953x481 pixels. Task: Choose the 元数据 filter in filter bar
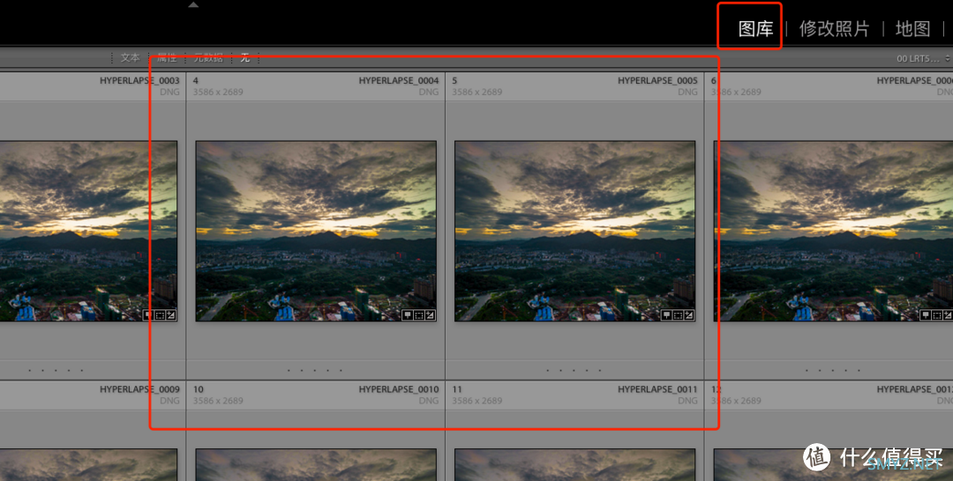click(208, 57)
